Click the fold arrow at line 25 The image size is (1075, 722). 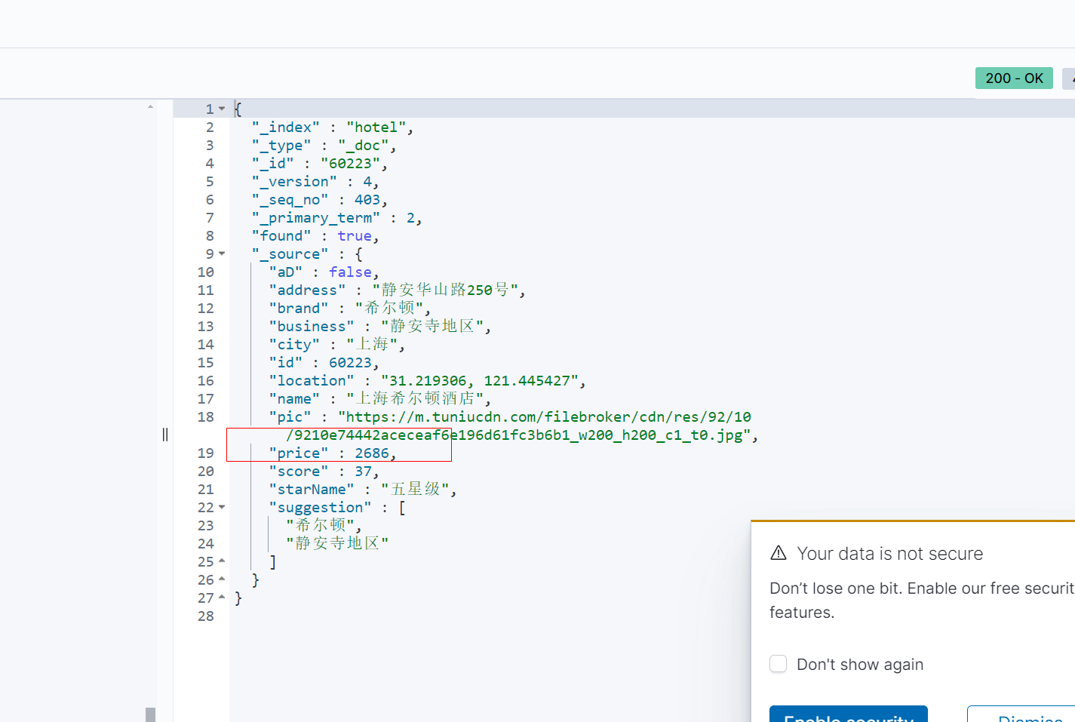pyautogui.click(x=222, y=561)
